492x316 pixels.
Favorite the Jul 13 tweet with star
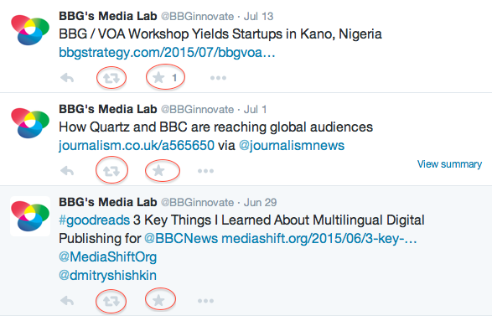158,77
